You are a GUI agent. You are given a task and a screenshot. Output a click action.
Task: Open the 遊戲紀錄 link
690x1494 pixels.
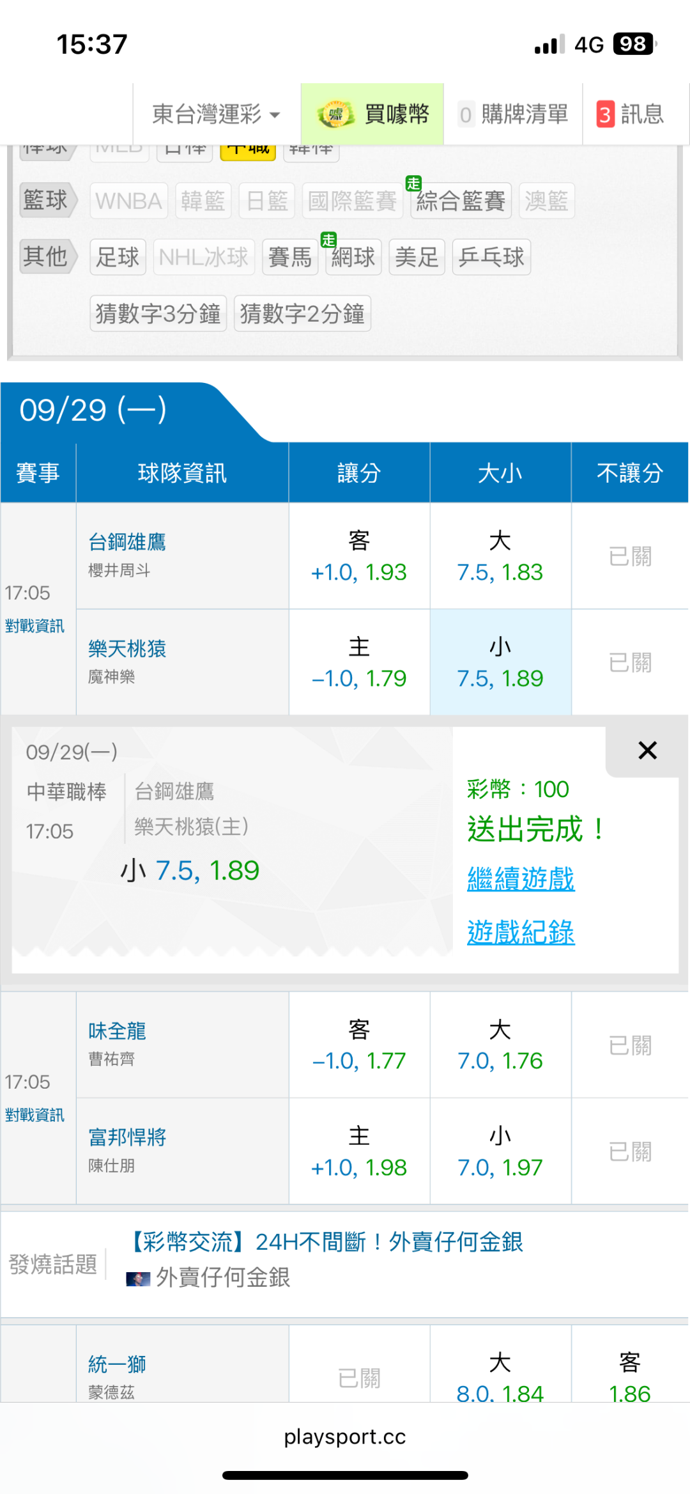click(521, 932)
